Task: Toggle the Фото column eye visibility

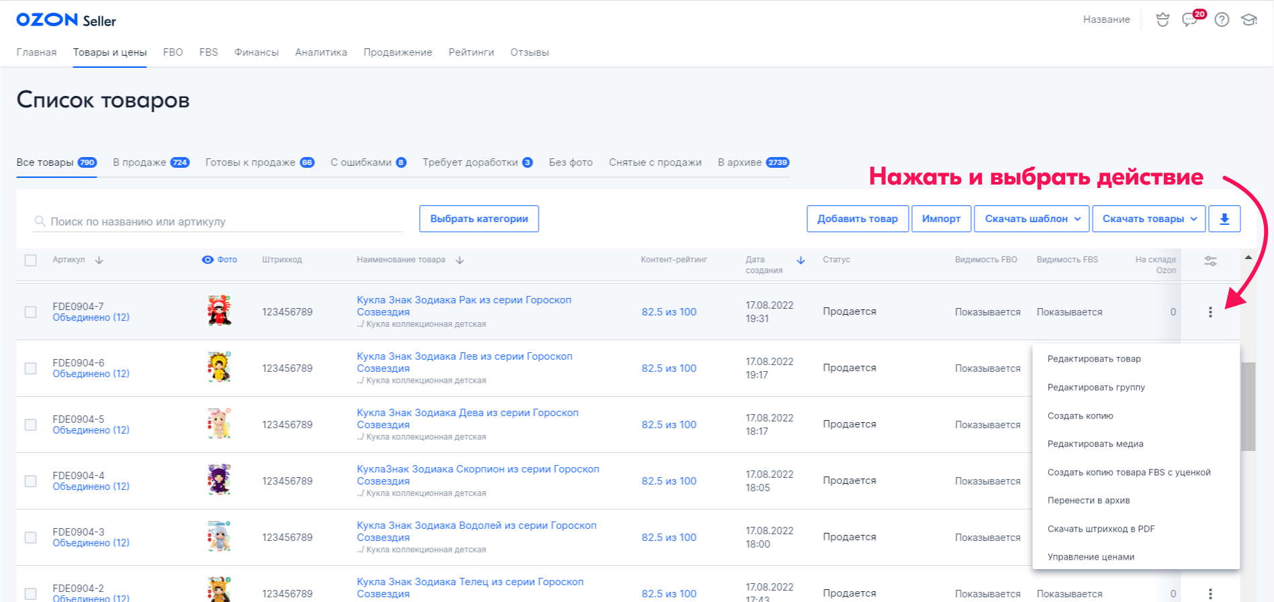Action: 208,260
